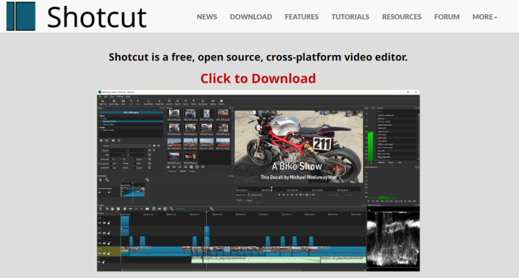Click the Shotcut logo icon
519x278 pixels.
coord(21,16)
